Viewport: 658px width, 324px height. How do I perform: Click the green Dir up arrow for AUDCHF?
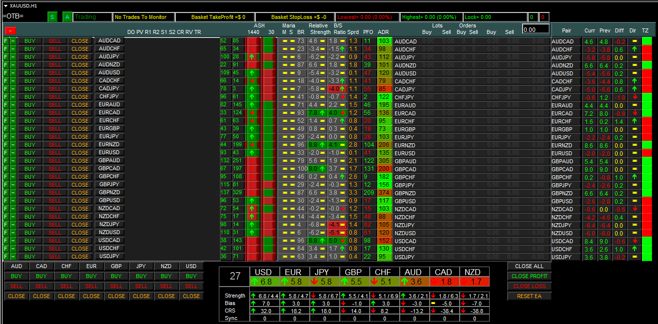pyautogui.click(x=635, y=49)
